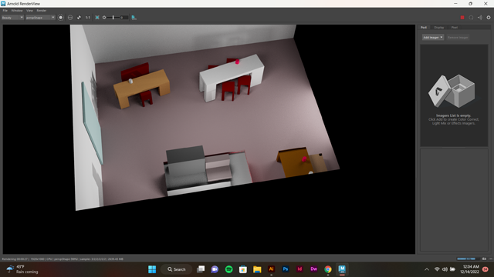The image size is (494, 277).
Task: Click the circle with line icon
Action: tap(70, 18)
